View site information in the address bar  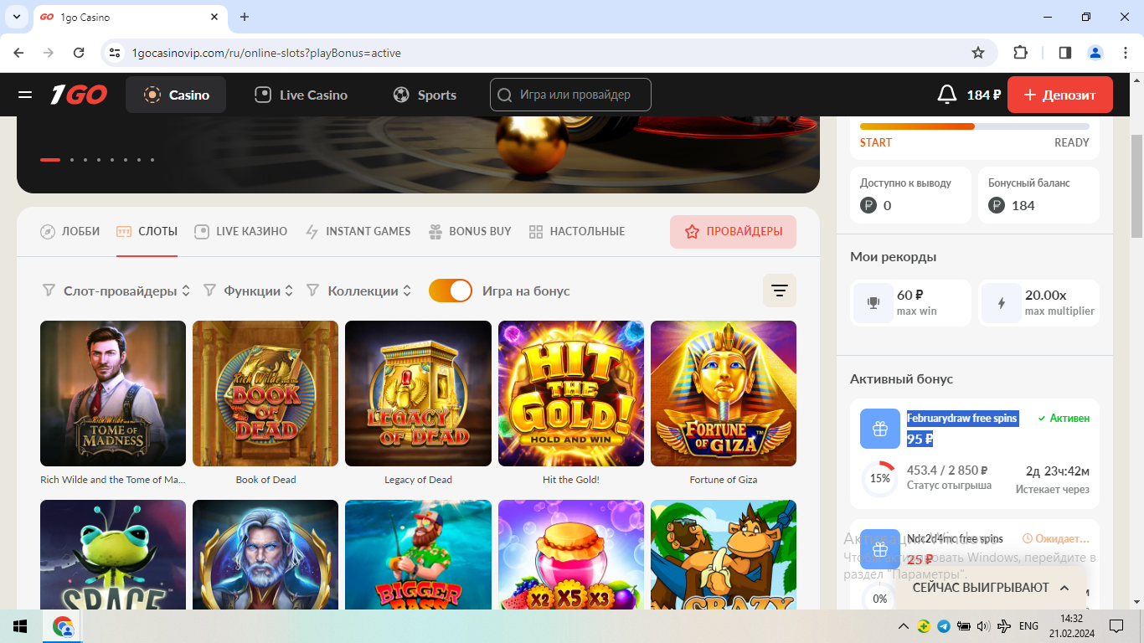point(116,53)
